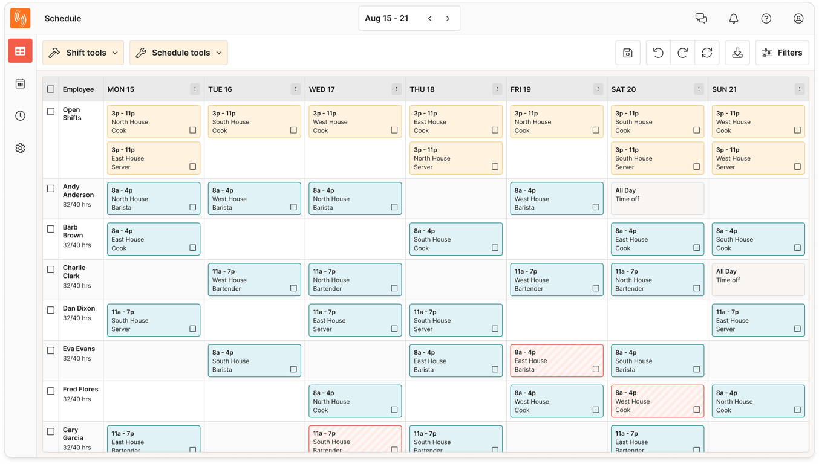The image size is (819, 464).
Task: Open TUE 16 column options menu
Action: tap(296, 89)
